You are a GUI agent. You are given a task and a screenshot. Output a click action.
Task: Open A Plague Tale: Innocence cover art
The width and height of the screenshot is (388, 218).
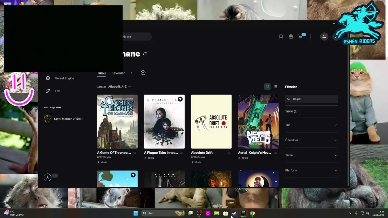tap(164, 122)
